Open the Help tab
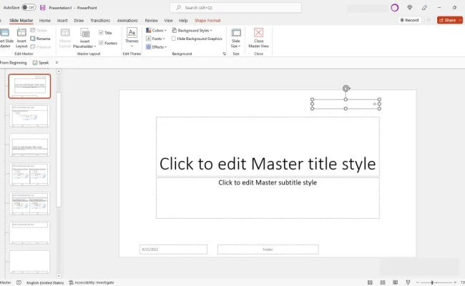Image resolution: width=465 pixels, height=286 pixels. click(183, 21)
